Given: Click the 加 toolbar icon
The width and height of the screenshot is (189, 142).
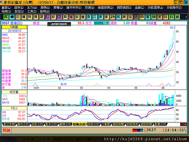Looking at the screenshot, I should (18, 17).
